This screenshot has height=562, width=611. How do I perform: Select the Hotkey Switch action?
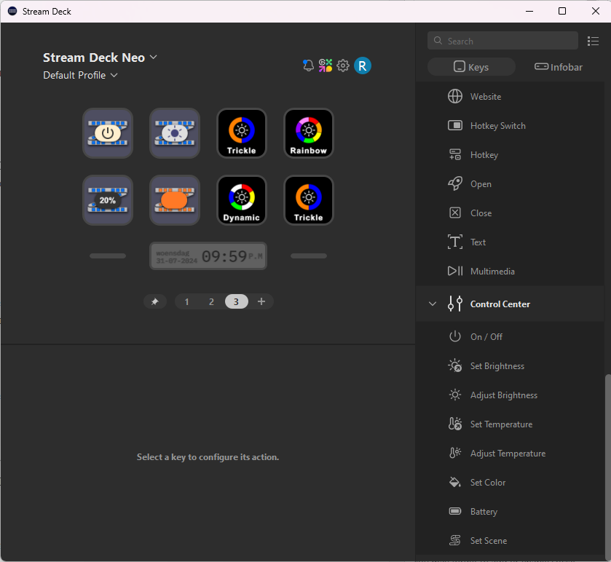(x=510, y=126)
